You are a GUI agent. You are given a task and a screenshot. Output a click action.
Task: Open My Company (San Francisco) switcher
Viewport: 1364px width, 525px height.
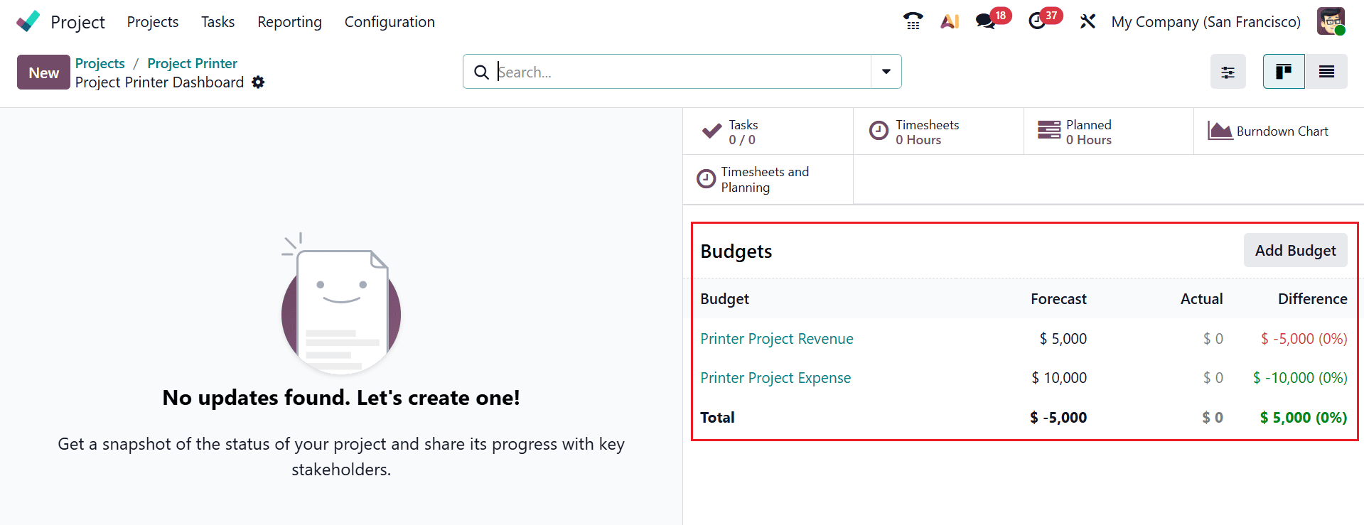1205,22
